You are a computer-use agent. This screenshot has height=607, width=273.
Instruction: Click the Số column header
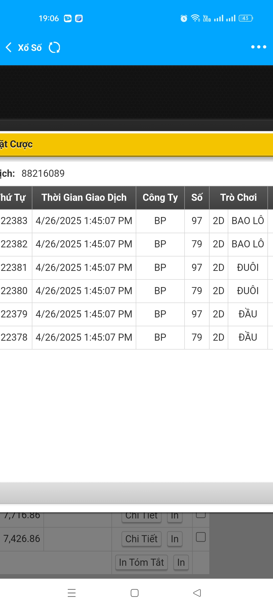click(197, 198)
